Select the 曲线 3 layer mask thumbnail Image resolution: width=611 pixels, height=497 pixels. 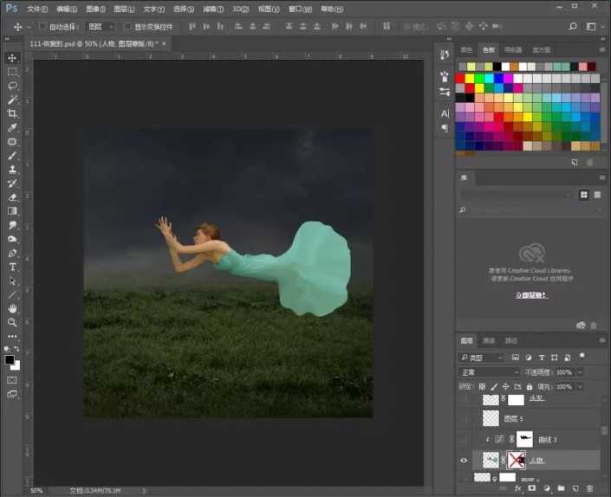pyautogui.click(x=524, y=439)
